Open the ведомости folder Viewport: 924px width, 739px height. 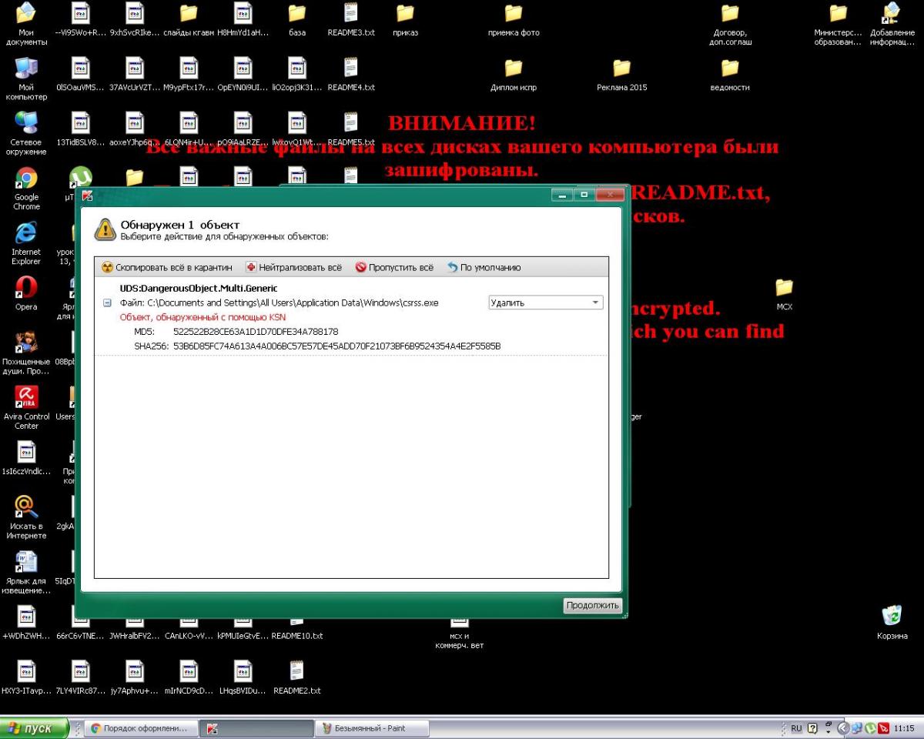[x=730, y=73]
